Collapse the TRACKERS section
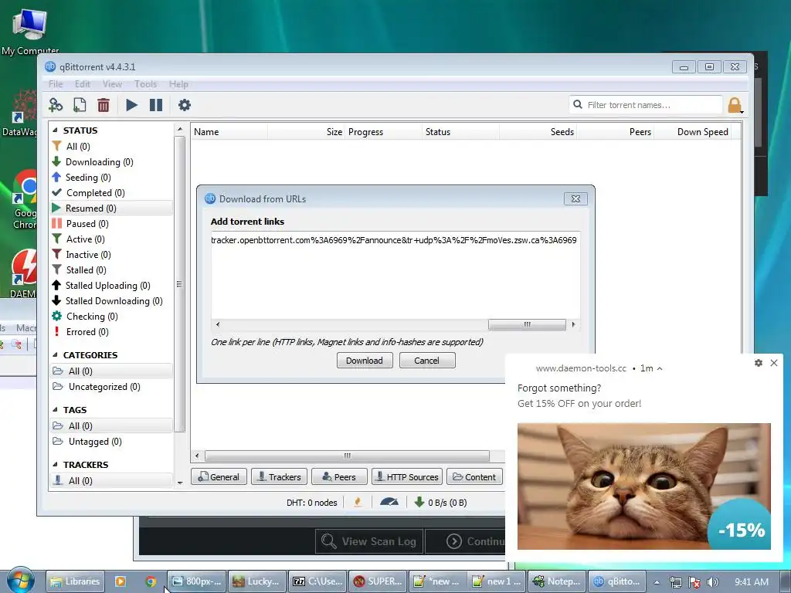Image resolution: width=791 pixels, height=593 pixels. [55, 464]
